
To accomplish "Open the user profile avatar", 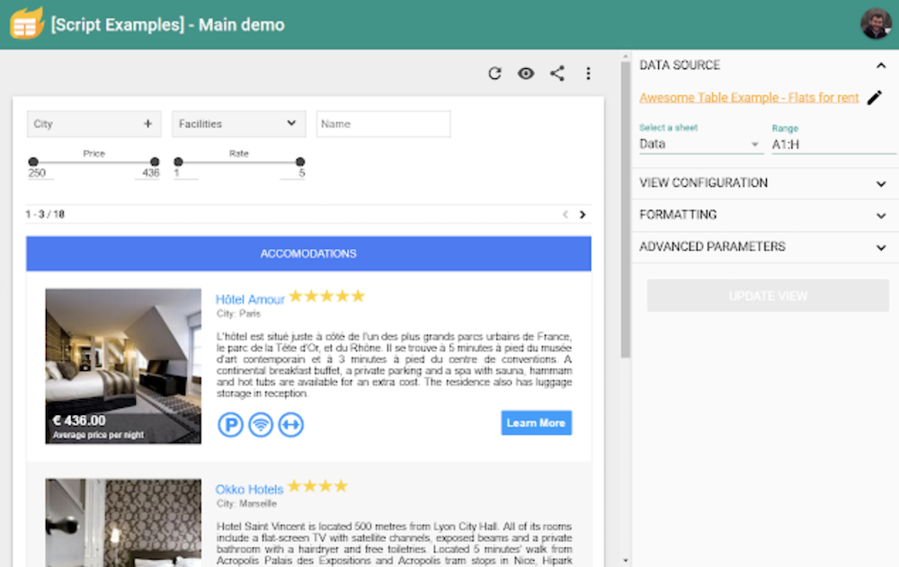I will tap(876, 24).
